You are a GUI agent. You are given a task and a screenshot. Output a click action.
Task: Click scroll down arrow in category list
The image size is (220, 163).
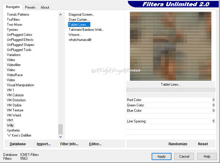60,137
